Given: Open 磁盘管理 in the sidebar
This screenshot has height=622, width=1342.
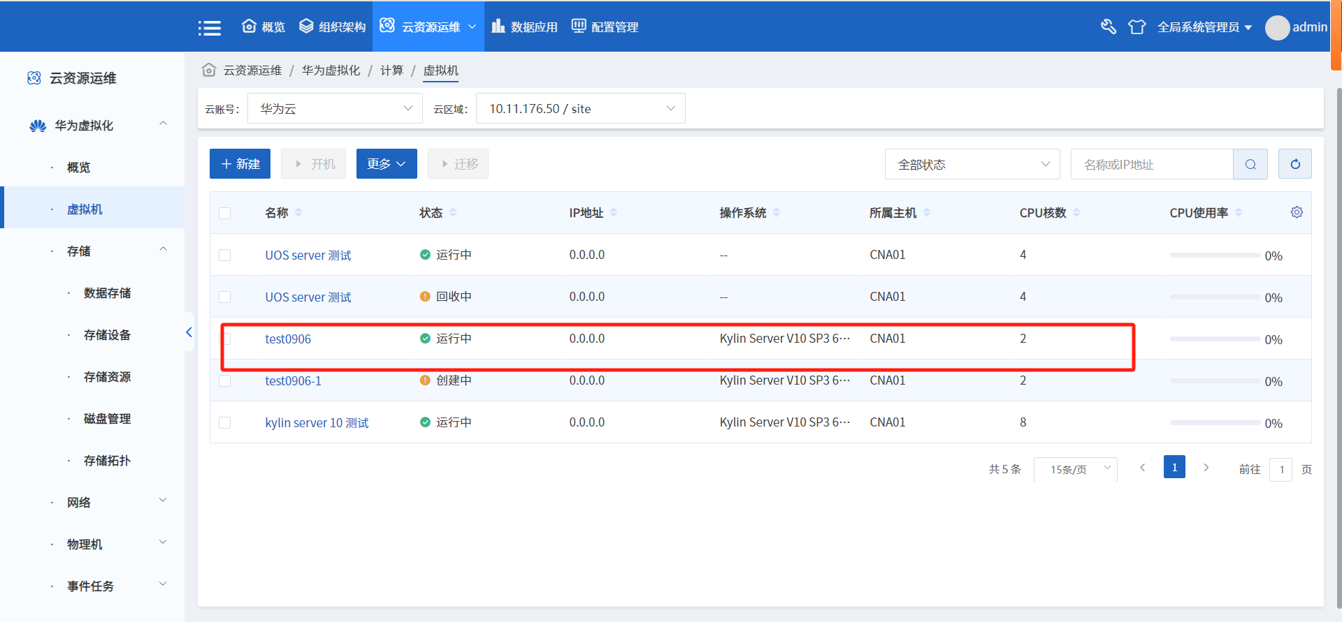Looking at the screenshot, I should (107, 419).
